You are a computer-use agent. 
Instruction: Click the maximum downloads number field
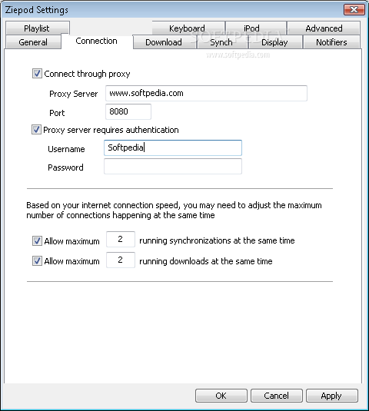pyautogui.click(x=121, y=260)
